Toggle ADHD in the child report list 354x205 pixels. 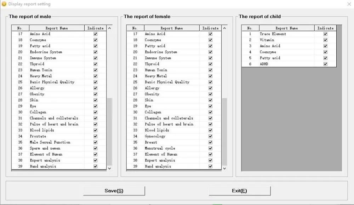pyautogui.click(x=325, y=64)
